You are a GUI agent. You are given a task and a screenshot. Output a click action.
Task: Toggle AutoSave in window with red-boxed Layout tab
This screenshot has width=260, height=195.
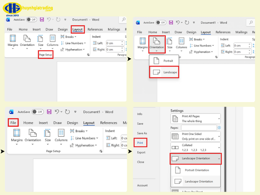click(32, 19)
